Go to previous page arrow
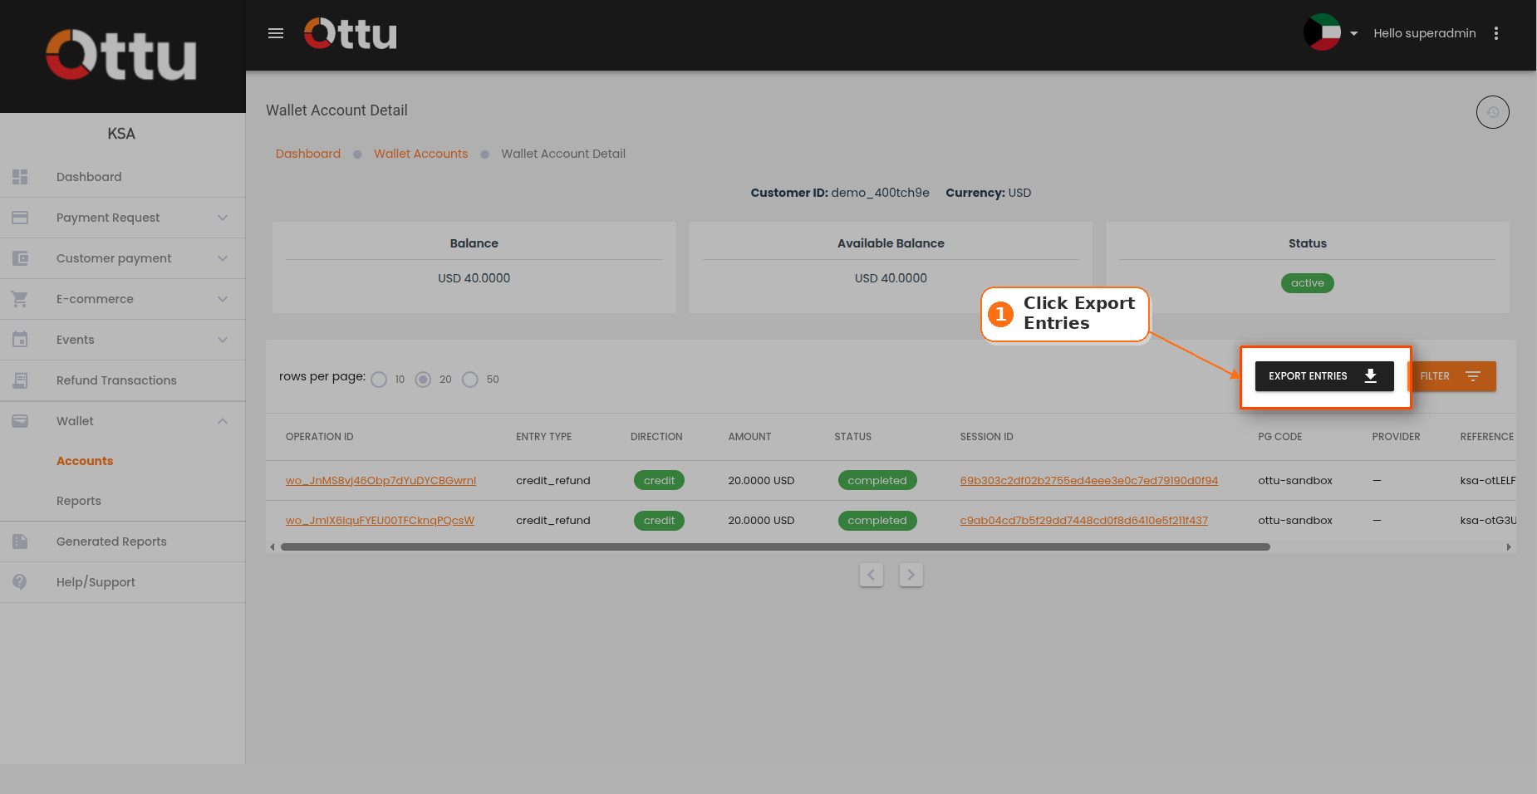 pos(872,575)
